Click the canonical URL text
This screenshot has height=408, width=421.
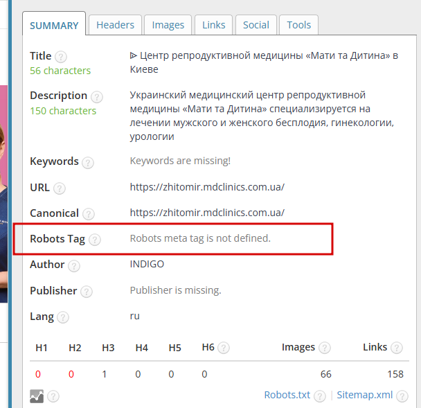pyautogui.click(x=207, y=213)
